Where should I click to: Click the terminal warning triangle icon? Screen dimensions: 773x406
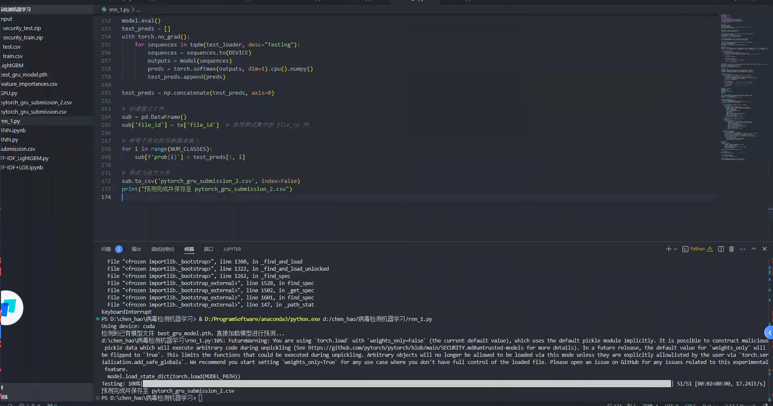tap(710, 249)
